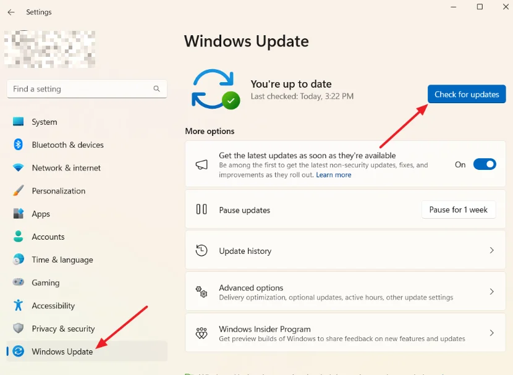Click the megaphone icon for latest updates
513x375 pixels.
coord(201,164)
